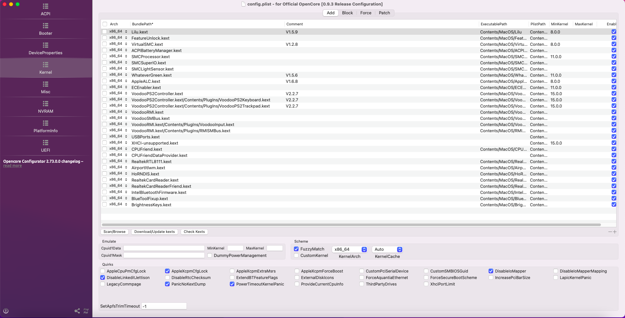Click the config.plist document icon in title bar
Image resolution: width=625 pixels, height=318 pixels.
[x=243, y=4]
